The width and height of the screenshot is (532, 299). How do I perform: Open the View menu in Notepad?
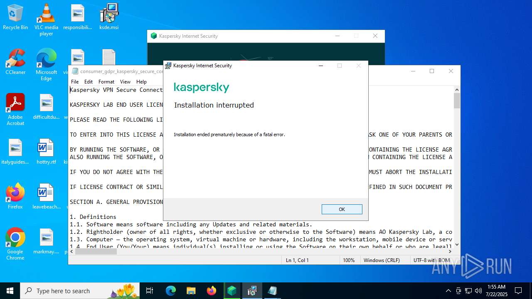[x=125, y=82]
